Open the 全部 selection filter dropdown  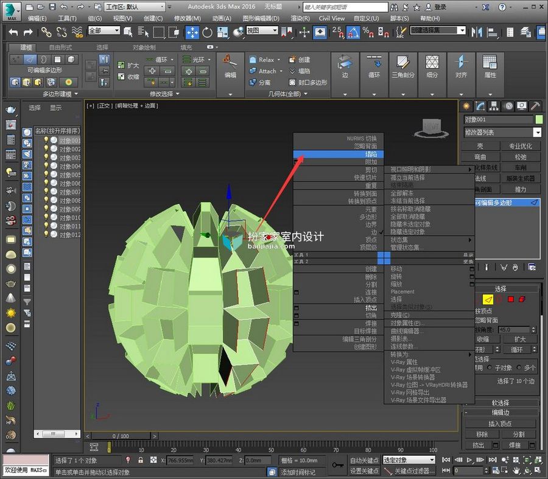click(x=104, y=31)
